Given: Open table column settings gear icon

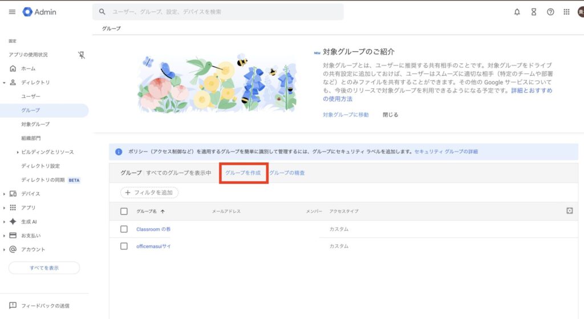Looking at the screenshot, I should tap(569, 211).
